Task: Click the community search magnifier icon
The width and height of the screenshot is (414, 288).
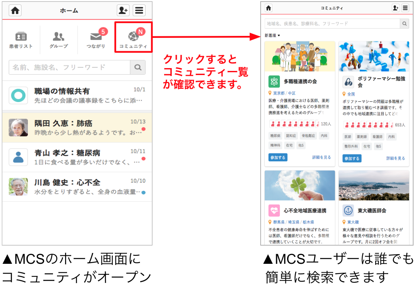Action: [404, 24]
